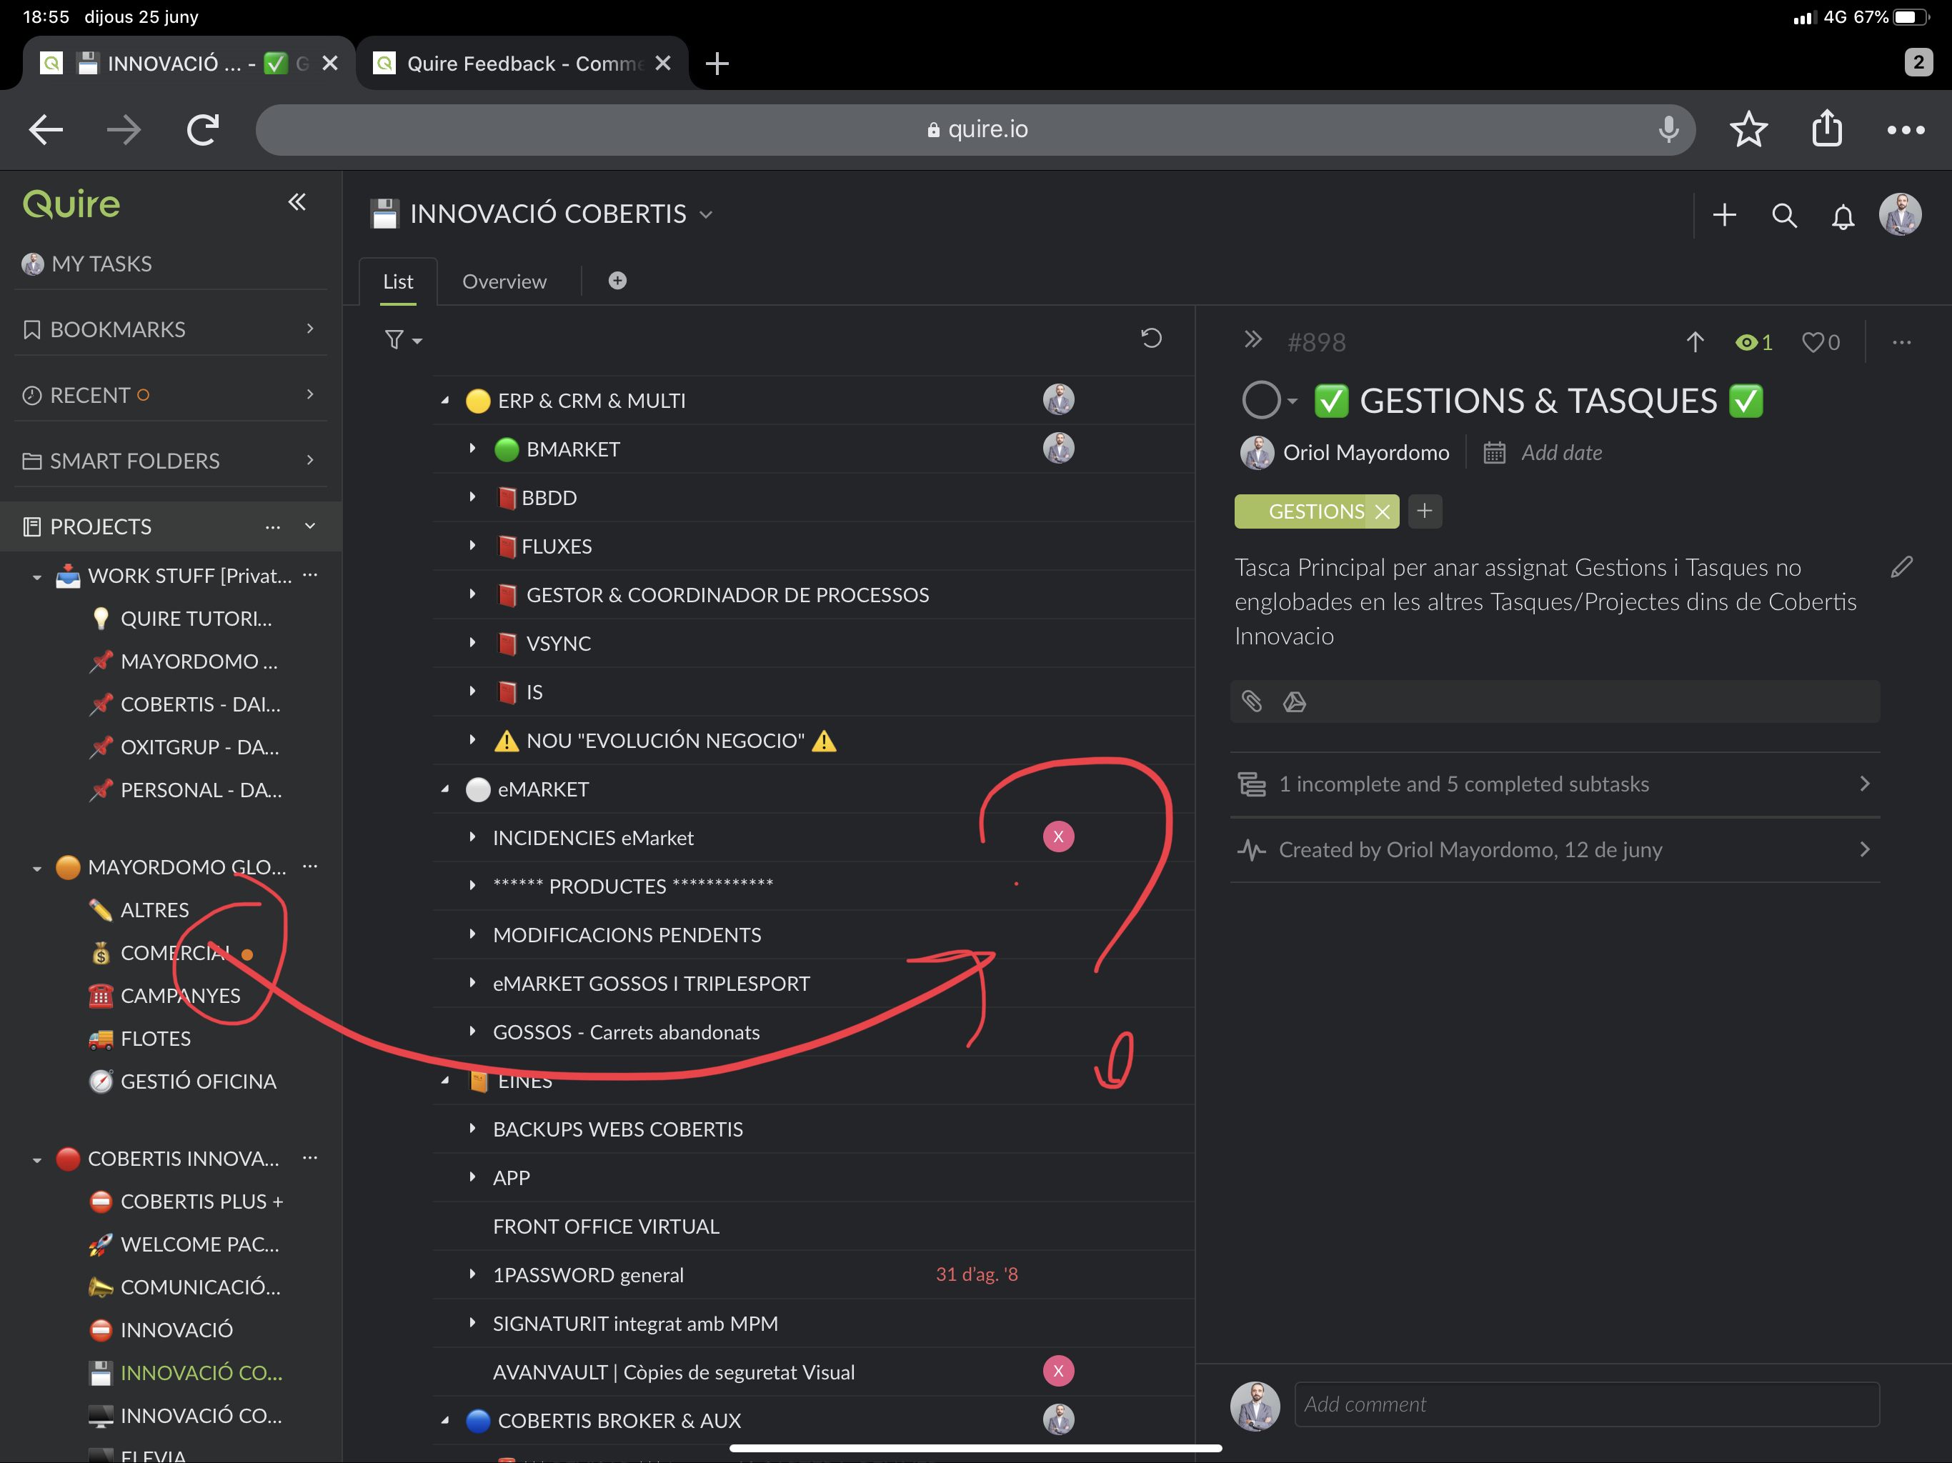Open the notifications bell
This screenshot has height=1463, width=1952.
[1843, 216]
